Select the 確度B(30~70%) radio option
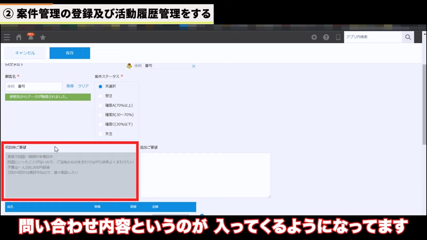This screenshot has height=240, width=427. coord(100,114)
